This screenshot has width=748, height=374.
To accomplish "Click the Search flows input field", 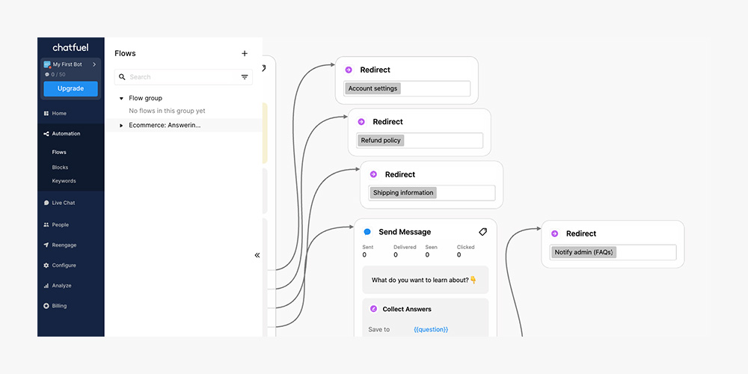I will 184,77.
